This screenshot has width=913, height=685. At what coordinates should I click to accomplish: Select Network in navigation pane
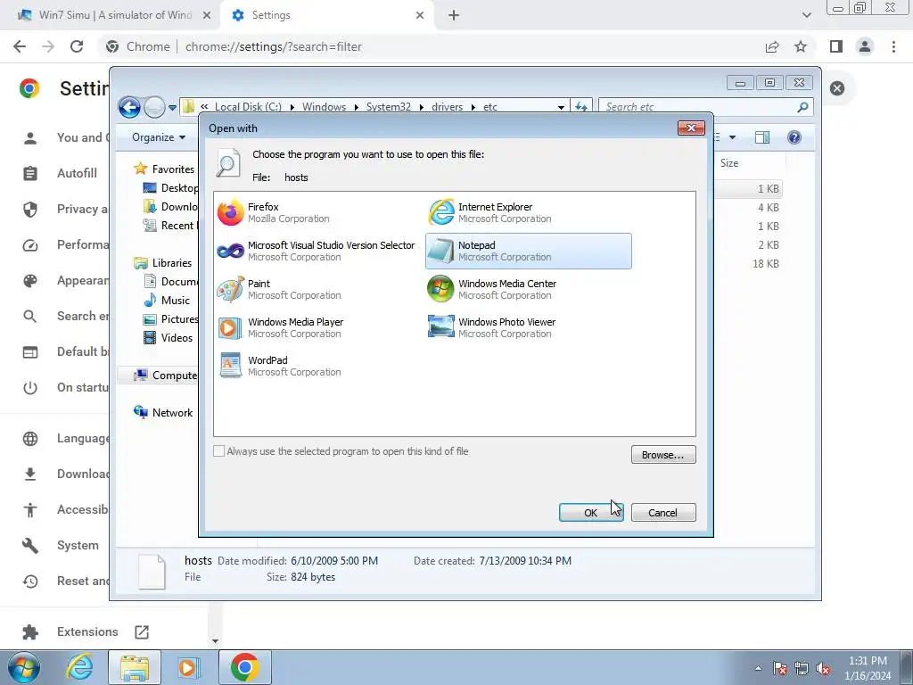tap(163, 413)
